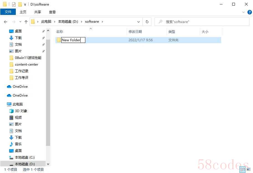253x173 pixels.
Task: Expand the chevron after software in breadcrumb
Action: pos(102,22)
